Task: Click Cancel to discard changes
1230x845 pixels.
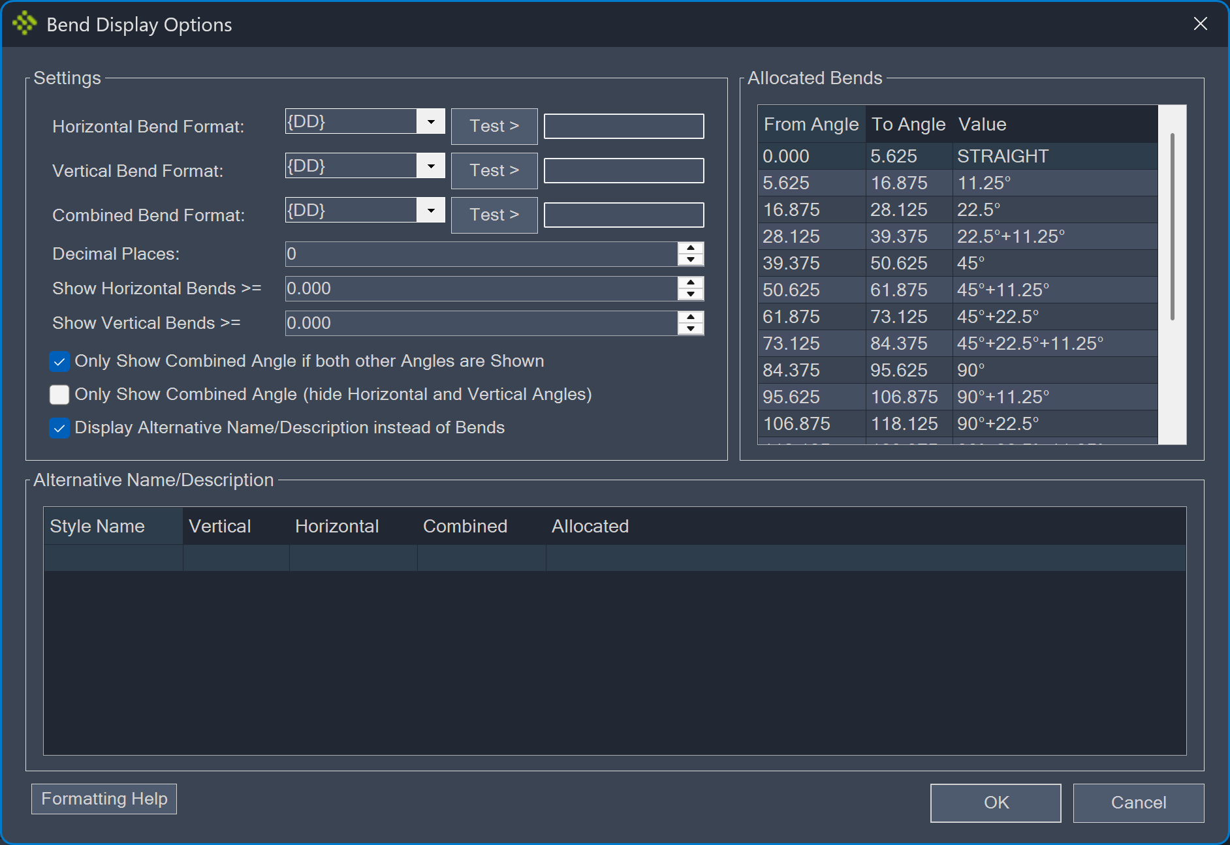Action: [x=1139, y=803]
